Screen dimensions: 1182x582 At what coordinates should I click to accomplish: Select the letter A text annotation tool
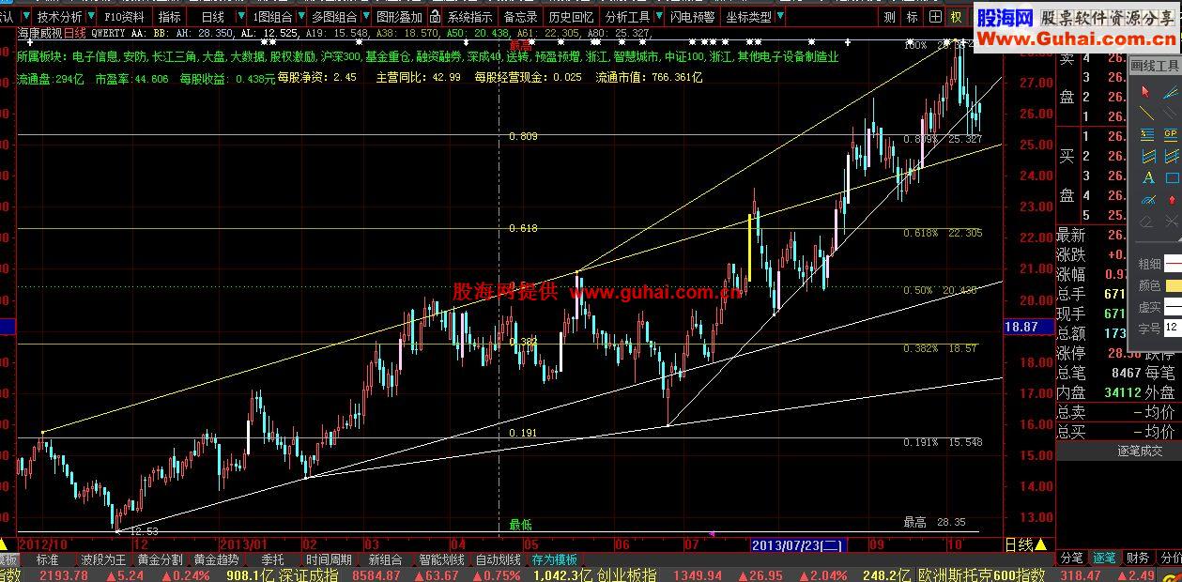click(x=1146, y=177)
